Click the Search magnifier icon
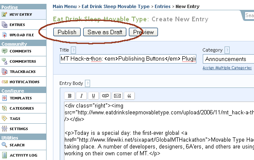The height and width of the screenshot is (160, 254). [x=4, y=145]
